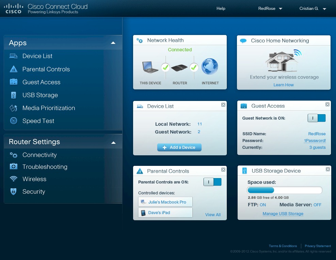Toggle the Guest Network switch
This screenshot has width=336, height=260.
click(x=317, y=118)
